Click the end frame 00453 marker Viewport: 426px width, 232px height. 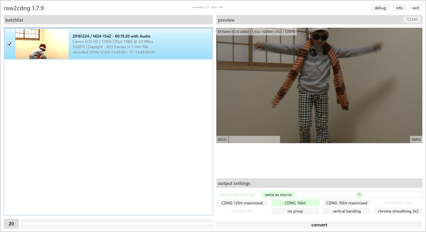(416, 140)
